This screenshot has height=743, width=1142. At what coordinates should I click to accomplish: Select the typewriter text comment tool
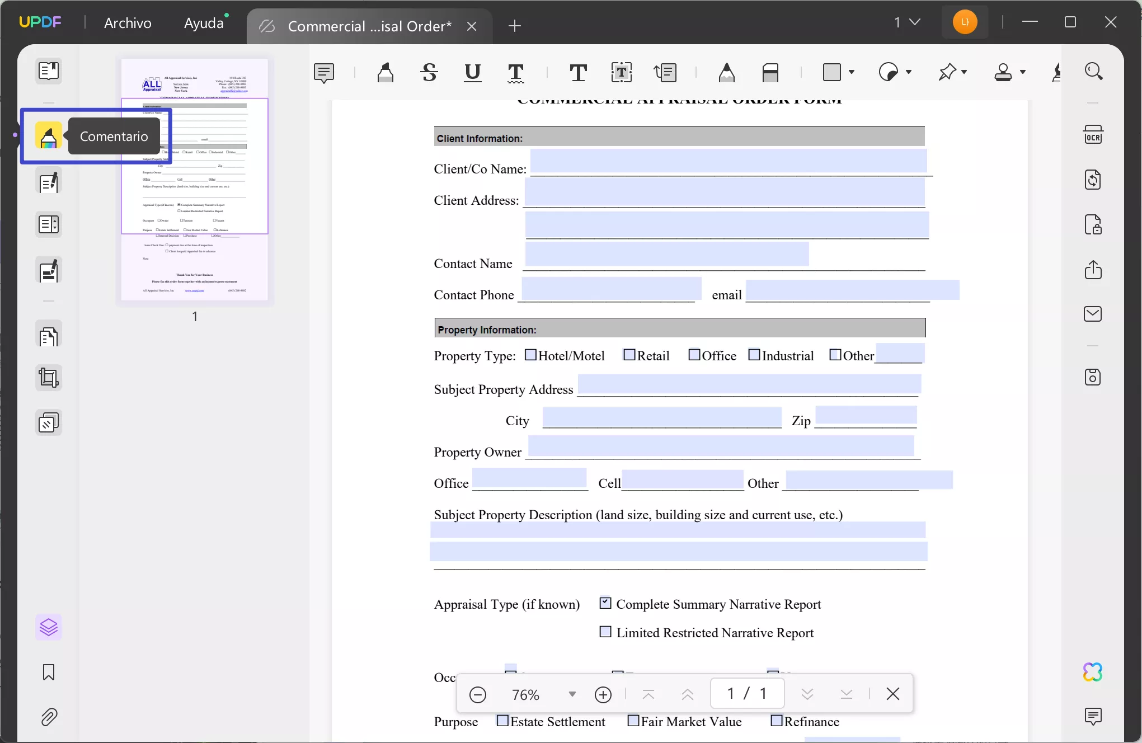(578, 72)
